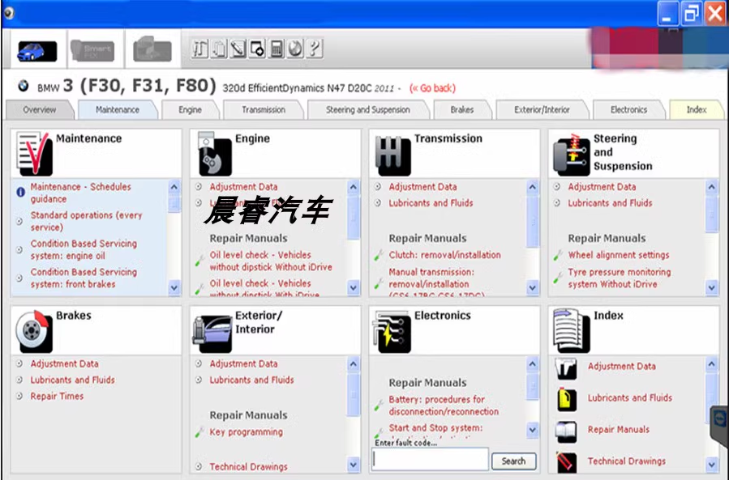Click Electronics panel scroll up arrow

click(x=532, y=364)
